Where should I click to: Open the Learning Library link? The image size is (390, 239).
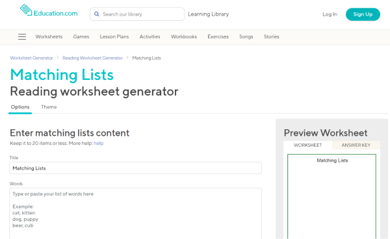pyautogui.click(x=208, y=14)
